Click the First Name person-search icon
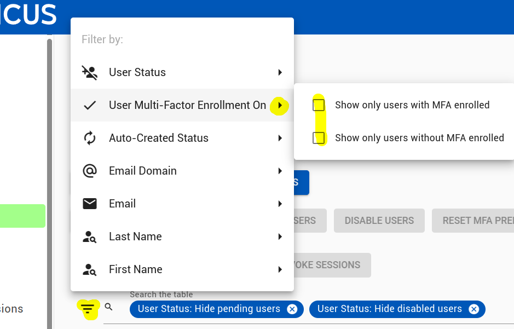514x329 pixels. coord(89,269)
